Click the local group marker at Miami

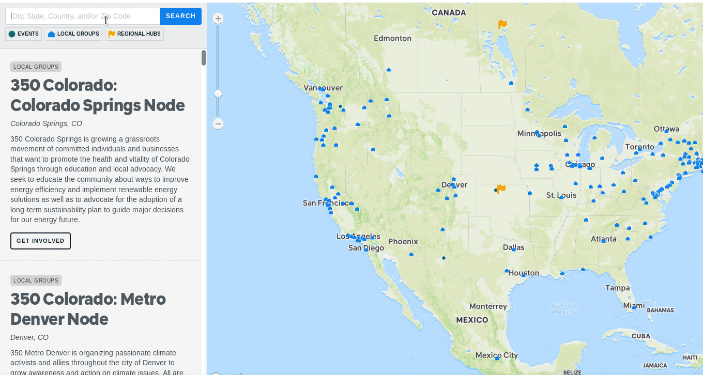[633, 307]
